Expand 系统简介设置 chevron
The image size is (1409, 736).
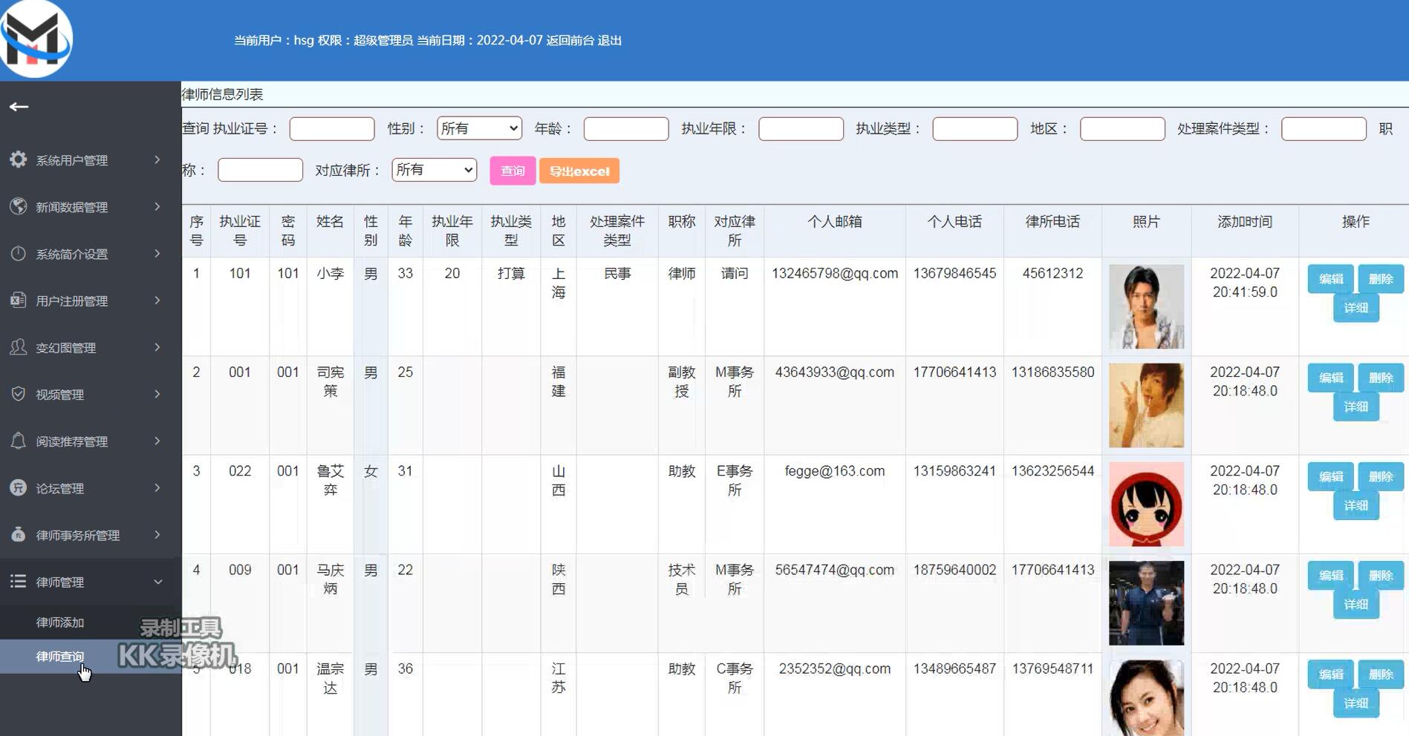point(157,253)
